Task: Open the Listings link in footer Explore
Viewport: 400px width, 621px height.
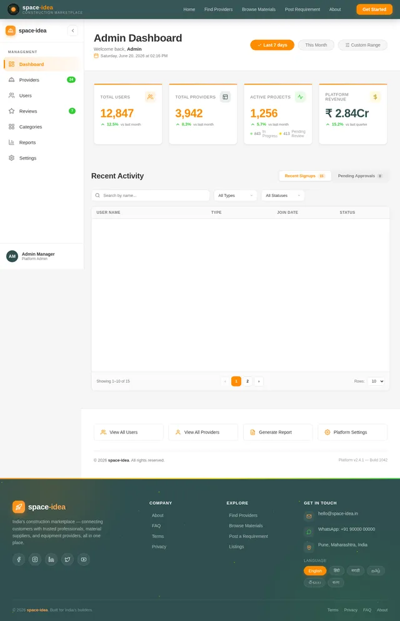Action: tap(236, 547)
